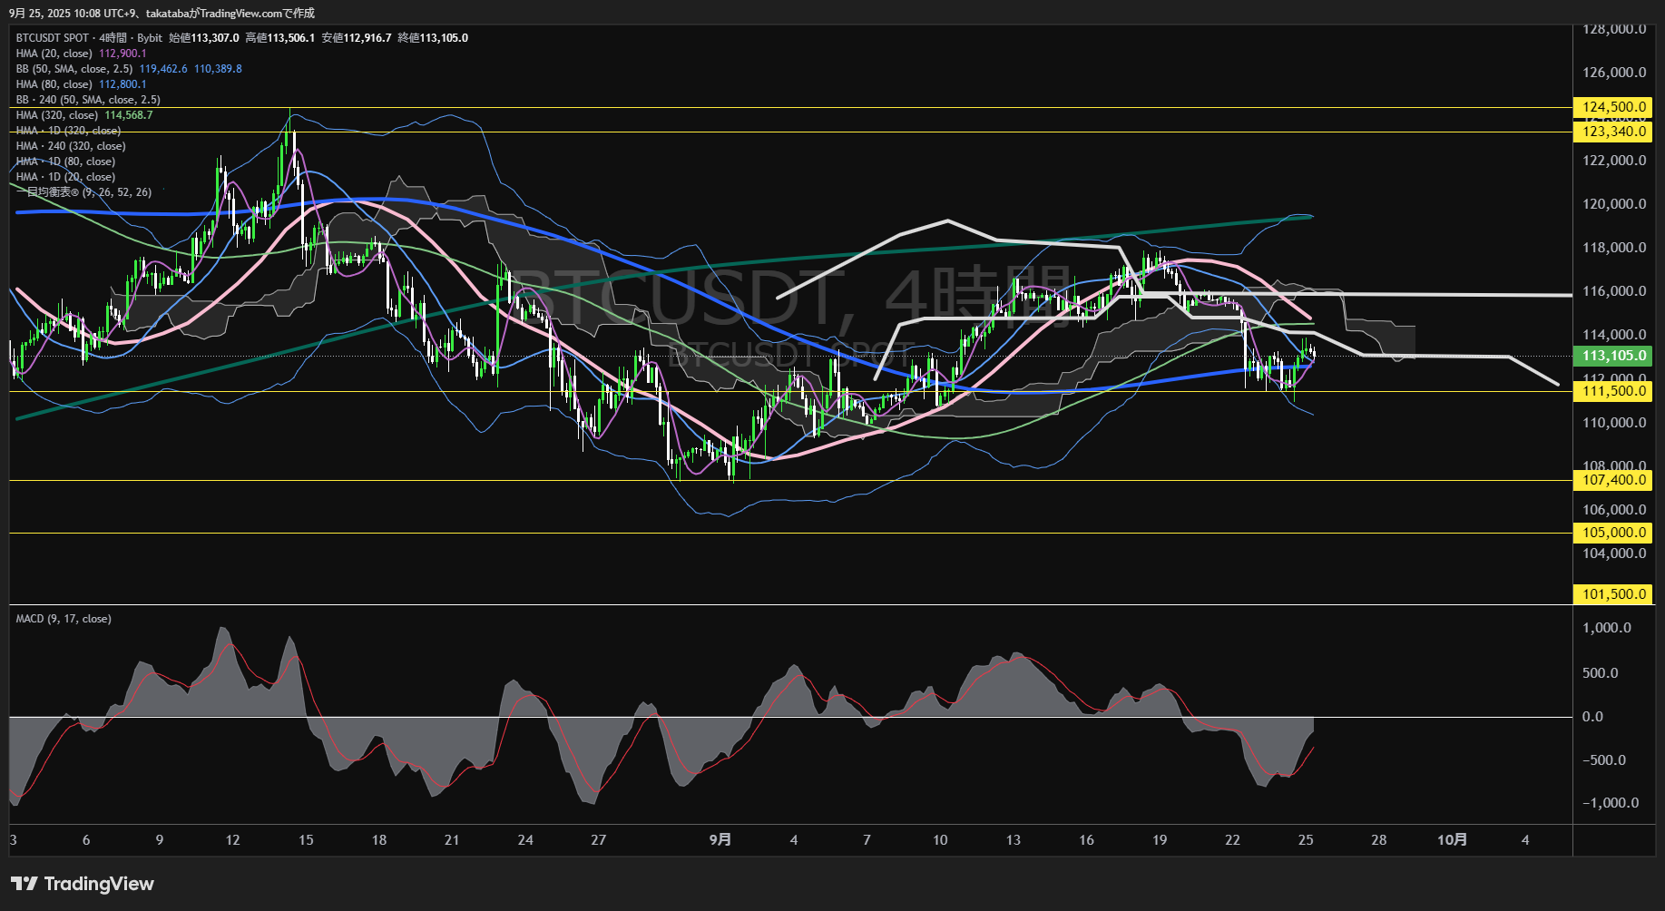Click the 106,000.0 price axis tick
Image resolution: width=1665 pixels, height=911 pixels.
coord(1614,510)
